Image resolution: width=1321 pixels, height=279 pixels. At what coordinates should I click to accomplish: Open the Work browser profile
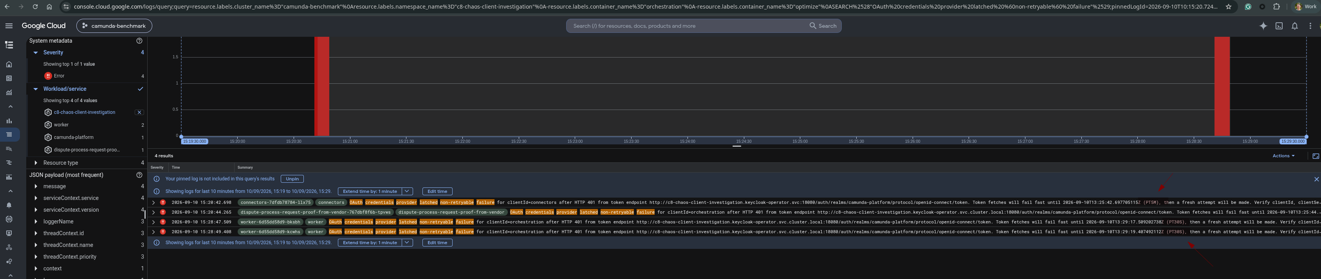[1306, 7]
